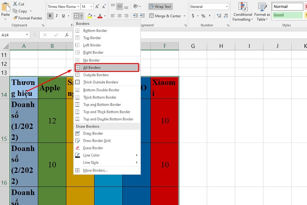Screen dimensions: 307x205
Task: Expand the General number format dropdown
Action: [227, 6]
